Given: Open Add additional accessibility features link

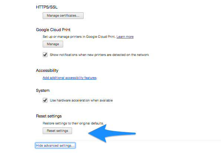Looking at the screenshot, I should [x=69, y=78].
